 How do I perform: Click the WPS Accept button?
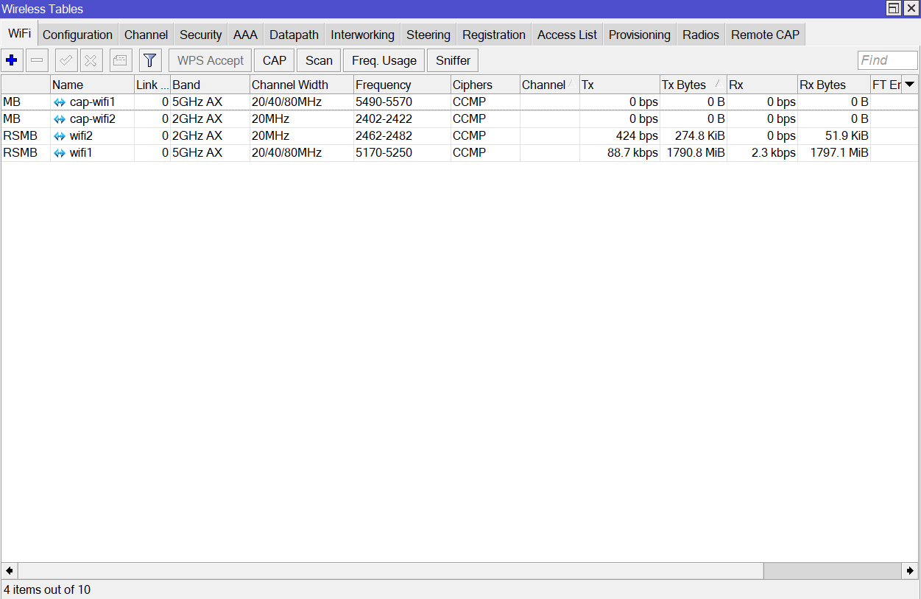(211, 60)
